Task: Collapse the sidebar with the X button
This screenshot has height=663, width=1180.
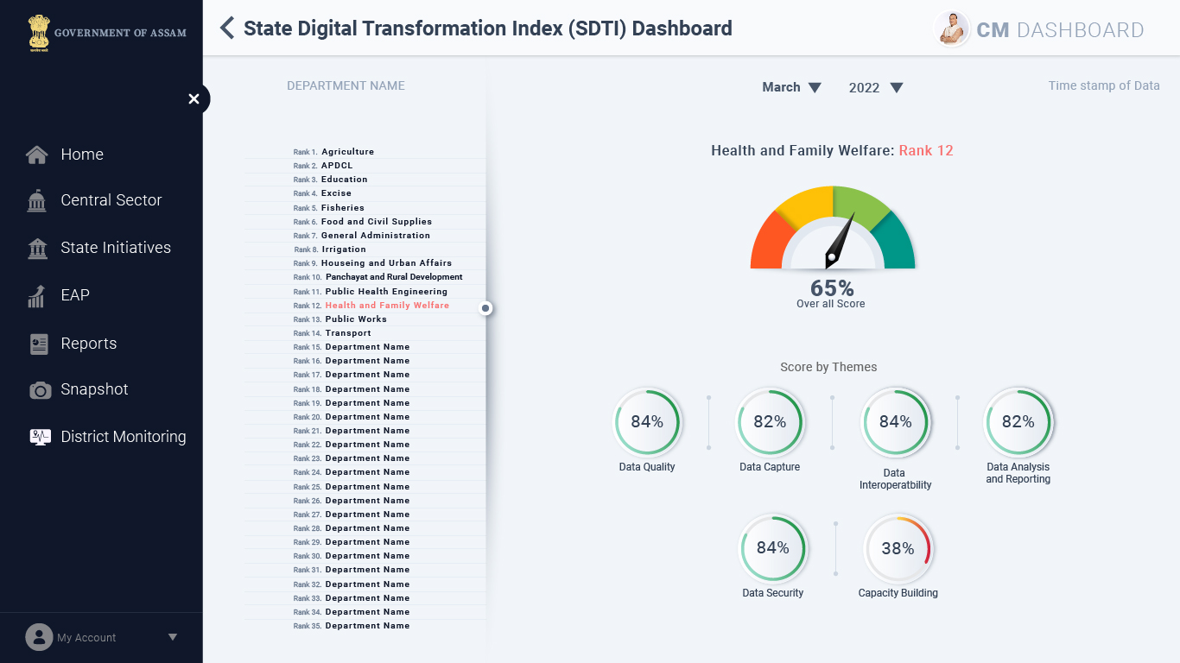Action: (193, 99)
